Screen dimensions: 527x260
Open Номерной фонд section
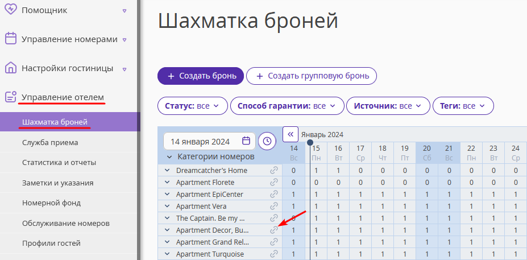[70, 203]
